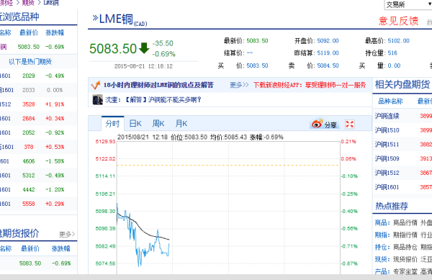432x280 pixels.
Task: Click the Weibo share icon
Action: 317,124
